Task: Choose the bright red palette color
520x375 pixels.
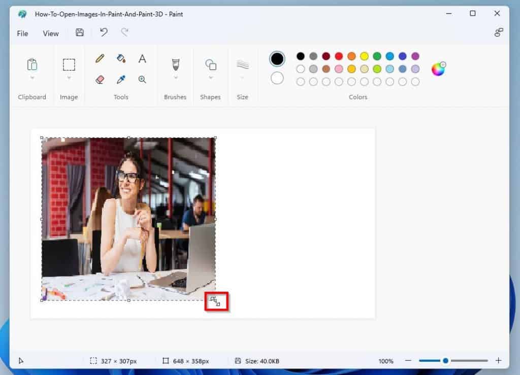Action: click(339, 56)
